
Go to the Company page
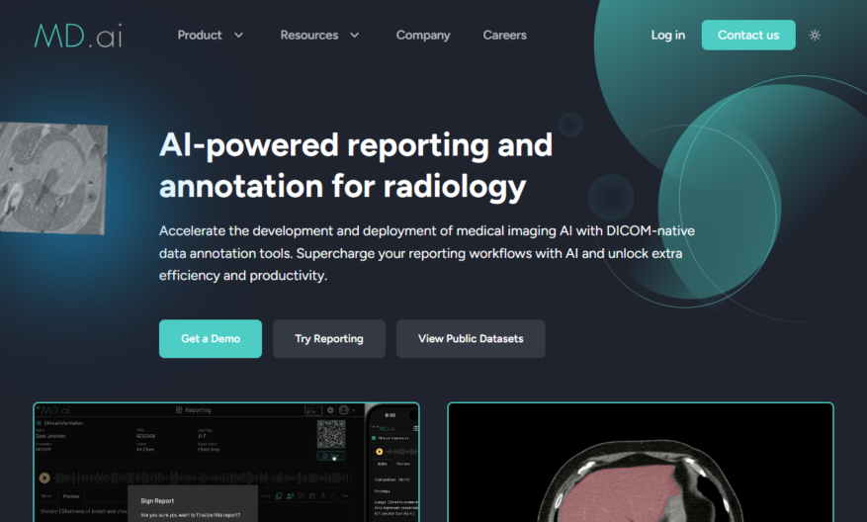(423, 35)
